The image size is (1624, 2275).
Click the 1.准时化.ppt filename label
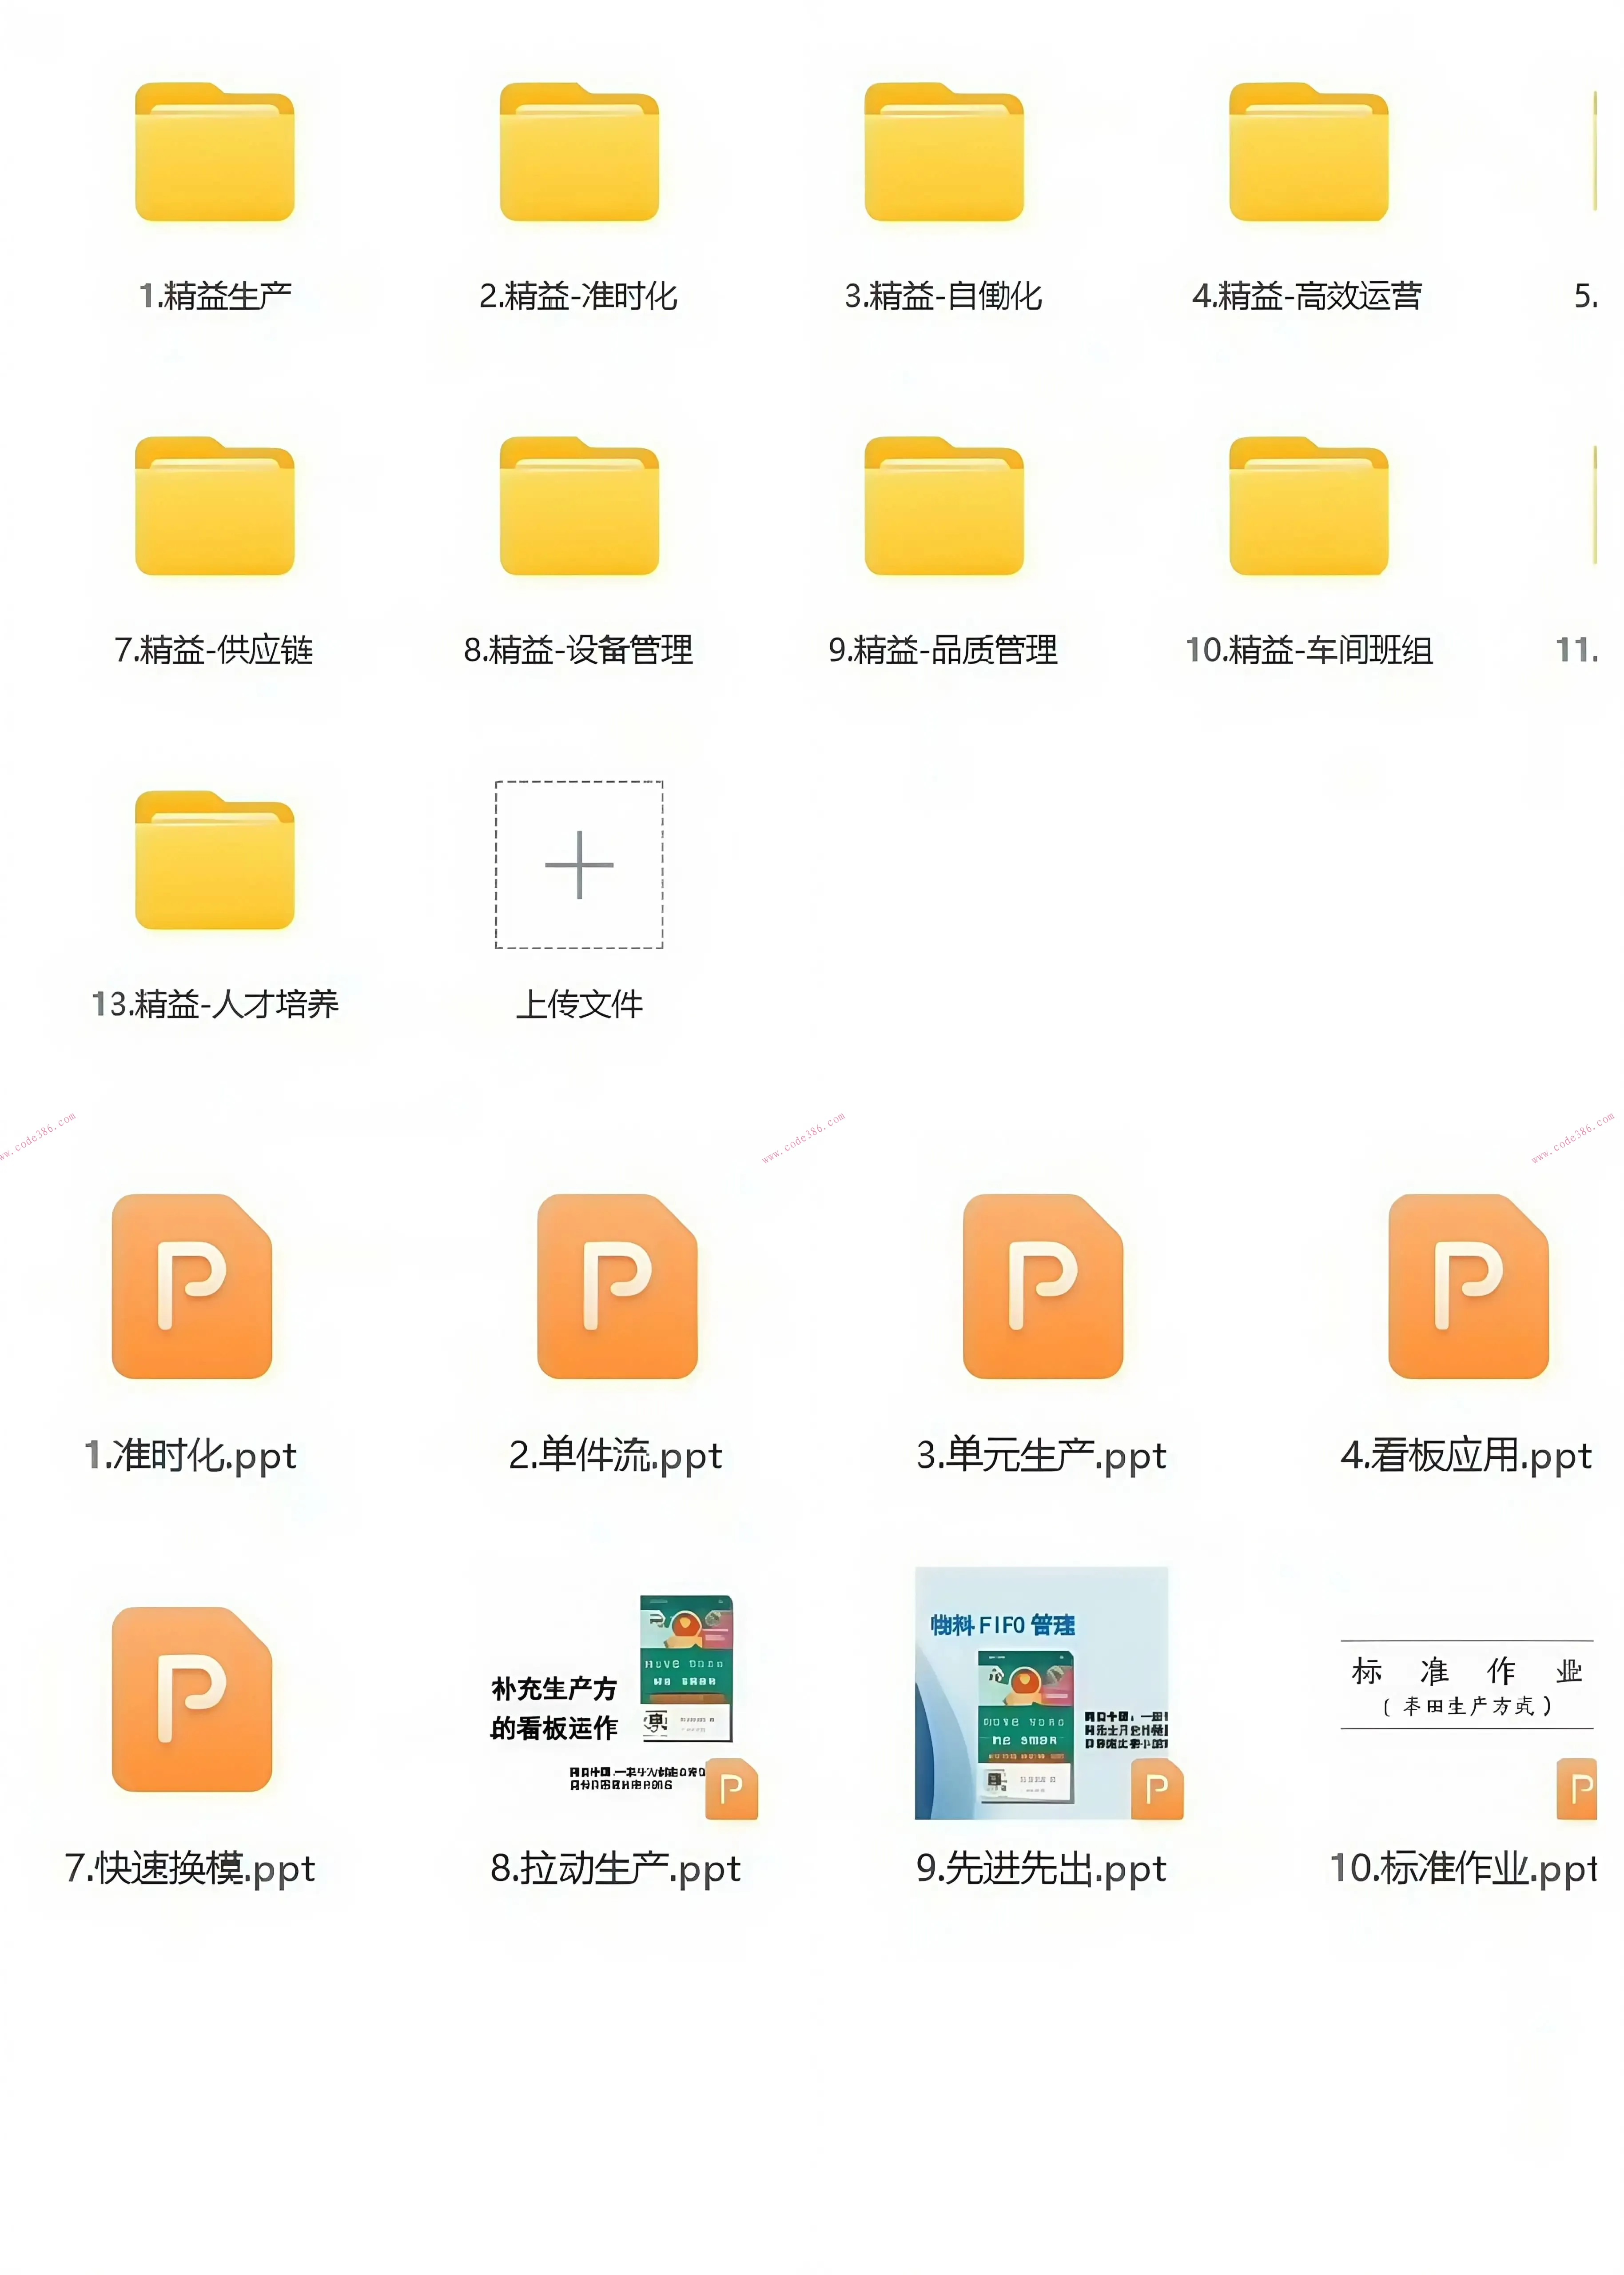coord(192,1455)
